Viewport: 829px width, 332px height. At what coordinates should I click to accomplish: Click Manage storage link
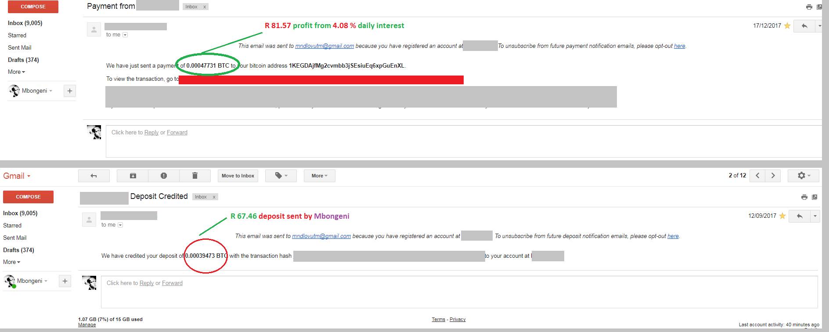pos(87,325)
